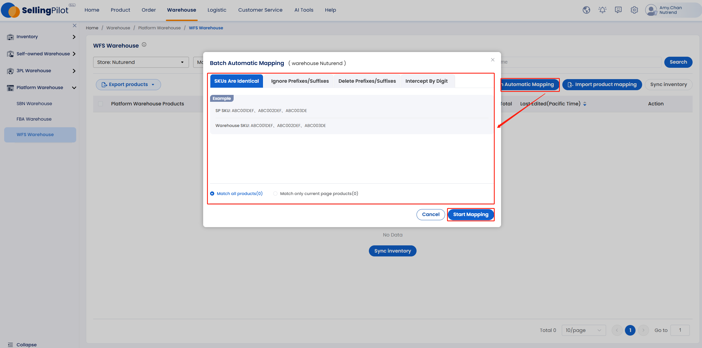Click the Search button
Image resolution: width=702 pixels, height=348 pixels.
pyautogui.click(x=678, y=62)
